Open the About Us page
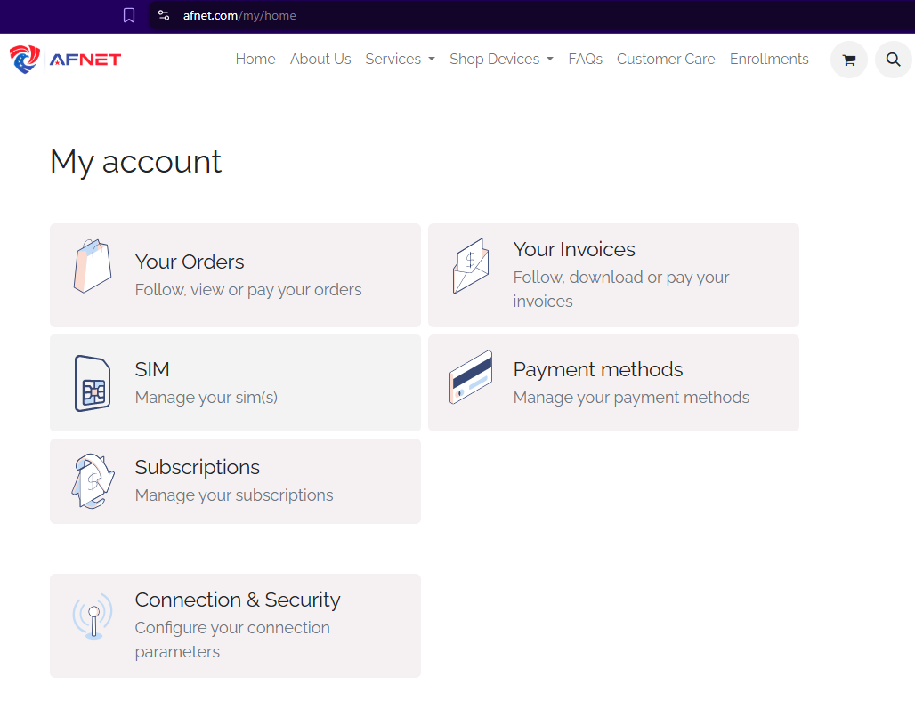This screenshot has height=709, width=915. click(x=320, y=60)
